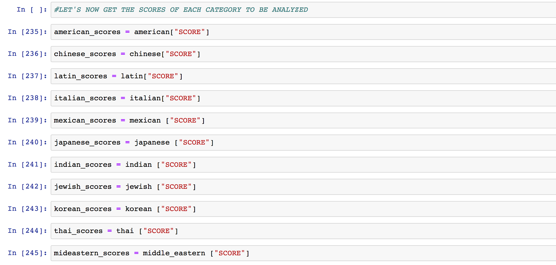Click the japanese_scores code cell
556x265 pixels.
(x=303, y=142)
